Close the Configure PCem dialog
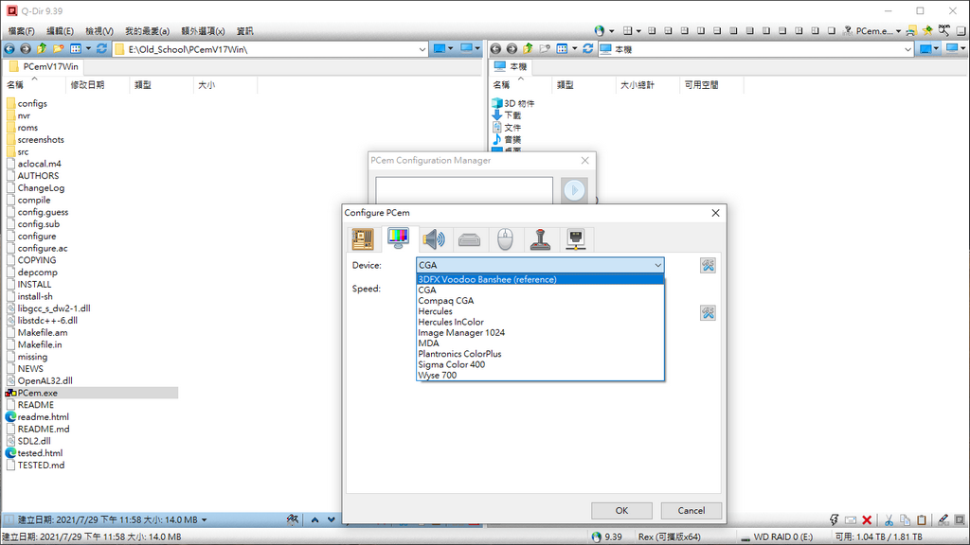This screenshot has height=545, width=970. click(715, 213)
